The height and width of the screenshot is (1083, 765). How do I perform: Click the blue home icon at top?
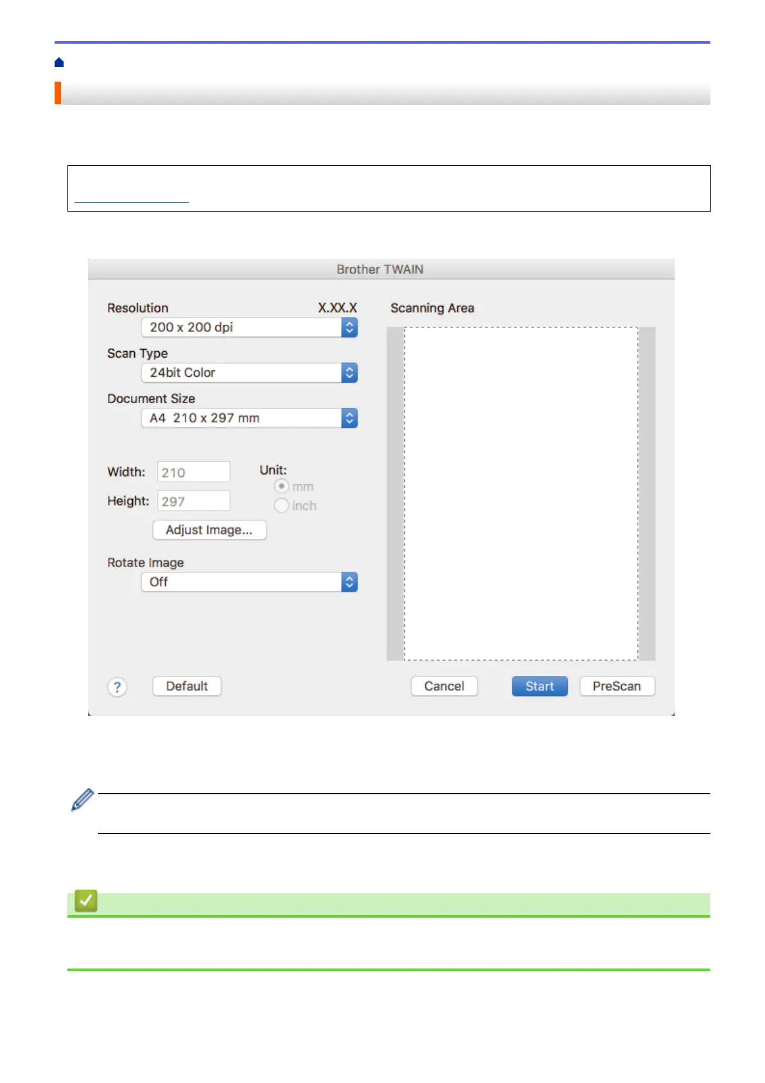pyautogui.click(x=59, y=62)
